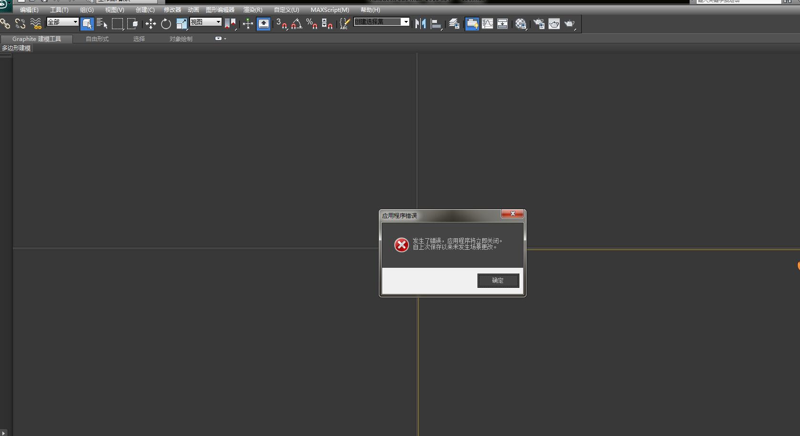Viewport: 800px width, 436px height.
Task: Open the 图形编辑器 menu
Action: click(220, 10)
